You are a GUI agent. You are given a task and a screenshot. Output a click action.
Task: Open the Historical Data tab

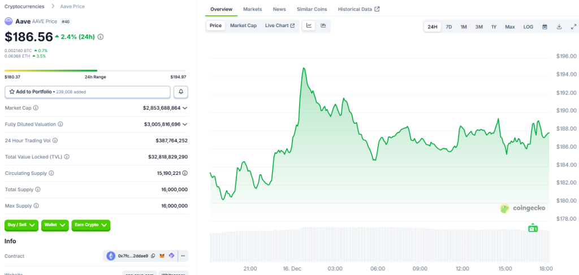358,9
